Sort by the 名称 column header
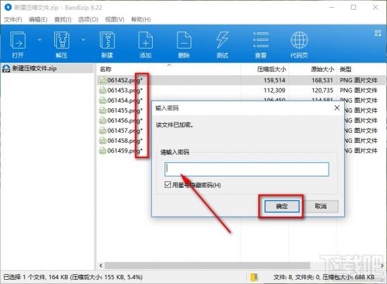 click(x=106, y=70)
